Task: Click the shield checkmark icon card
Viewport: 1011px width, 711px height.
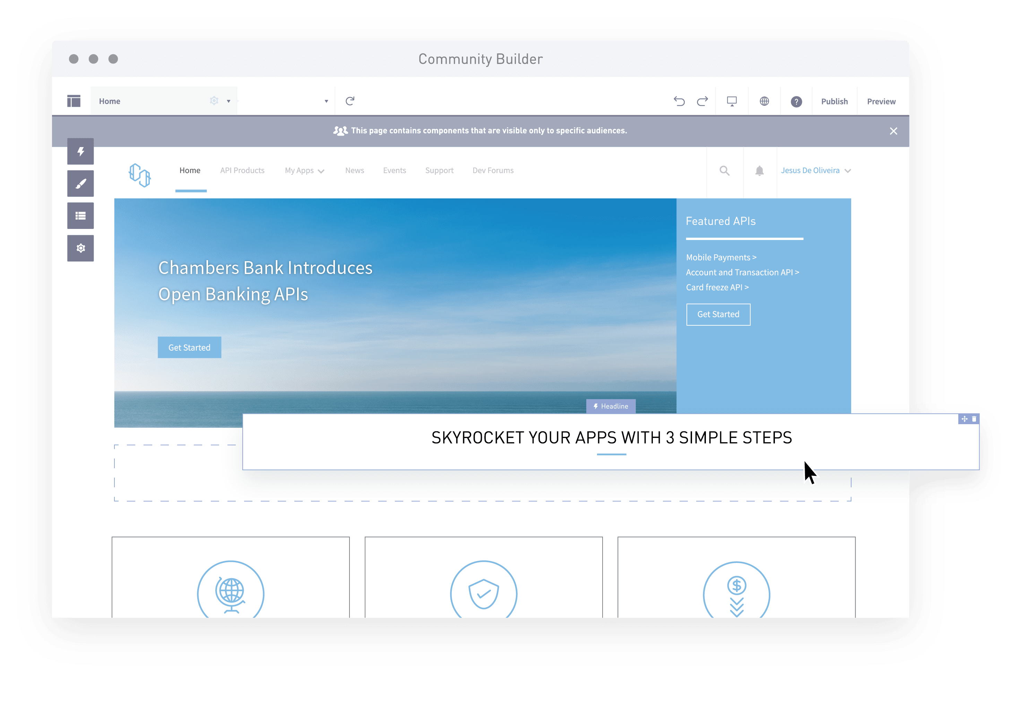Action: (483, 577)
